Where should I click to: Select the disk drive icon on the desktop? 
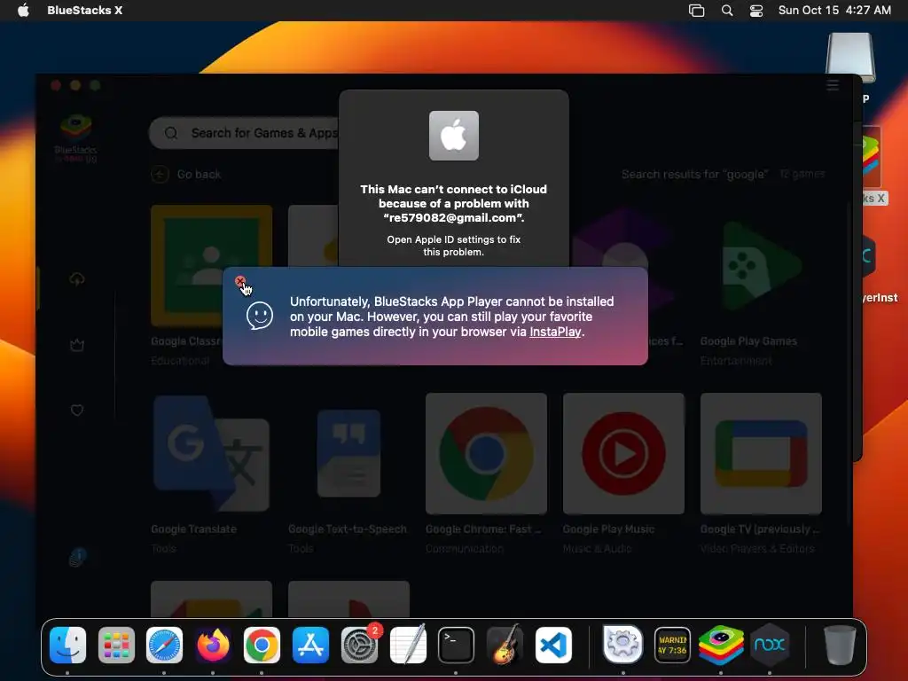850,58
